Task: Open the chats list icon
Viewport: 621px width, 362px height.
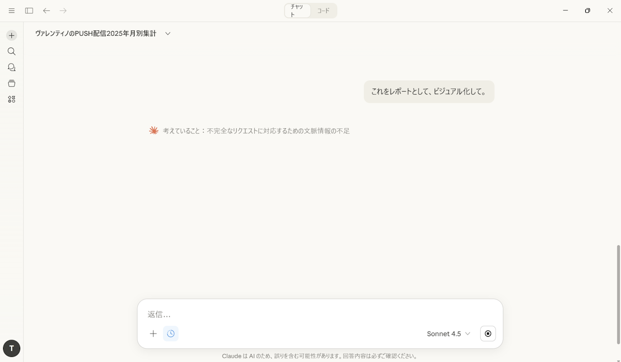Action: pyautogui.click(x=11, y=67)
